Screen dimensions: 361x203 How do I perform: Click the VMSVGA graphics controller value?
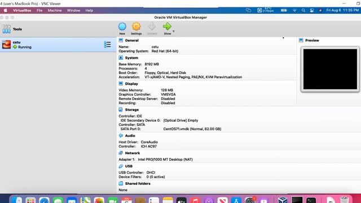(x=168, y=95)
